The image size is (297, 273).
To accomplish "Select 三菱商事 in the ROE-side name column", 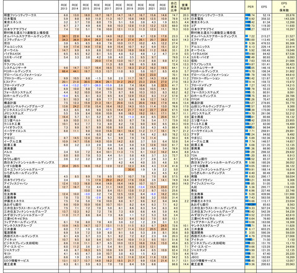I will coord(10,197).
